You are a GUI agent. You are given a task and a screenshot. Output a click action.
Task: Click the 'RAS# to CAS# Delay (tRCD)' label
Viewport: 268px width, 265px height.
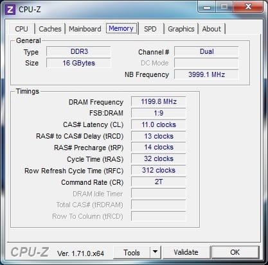80,136
